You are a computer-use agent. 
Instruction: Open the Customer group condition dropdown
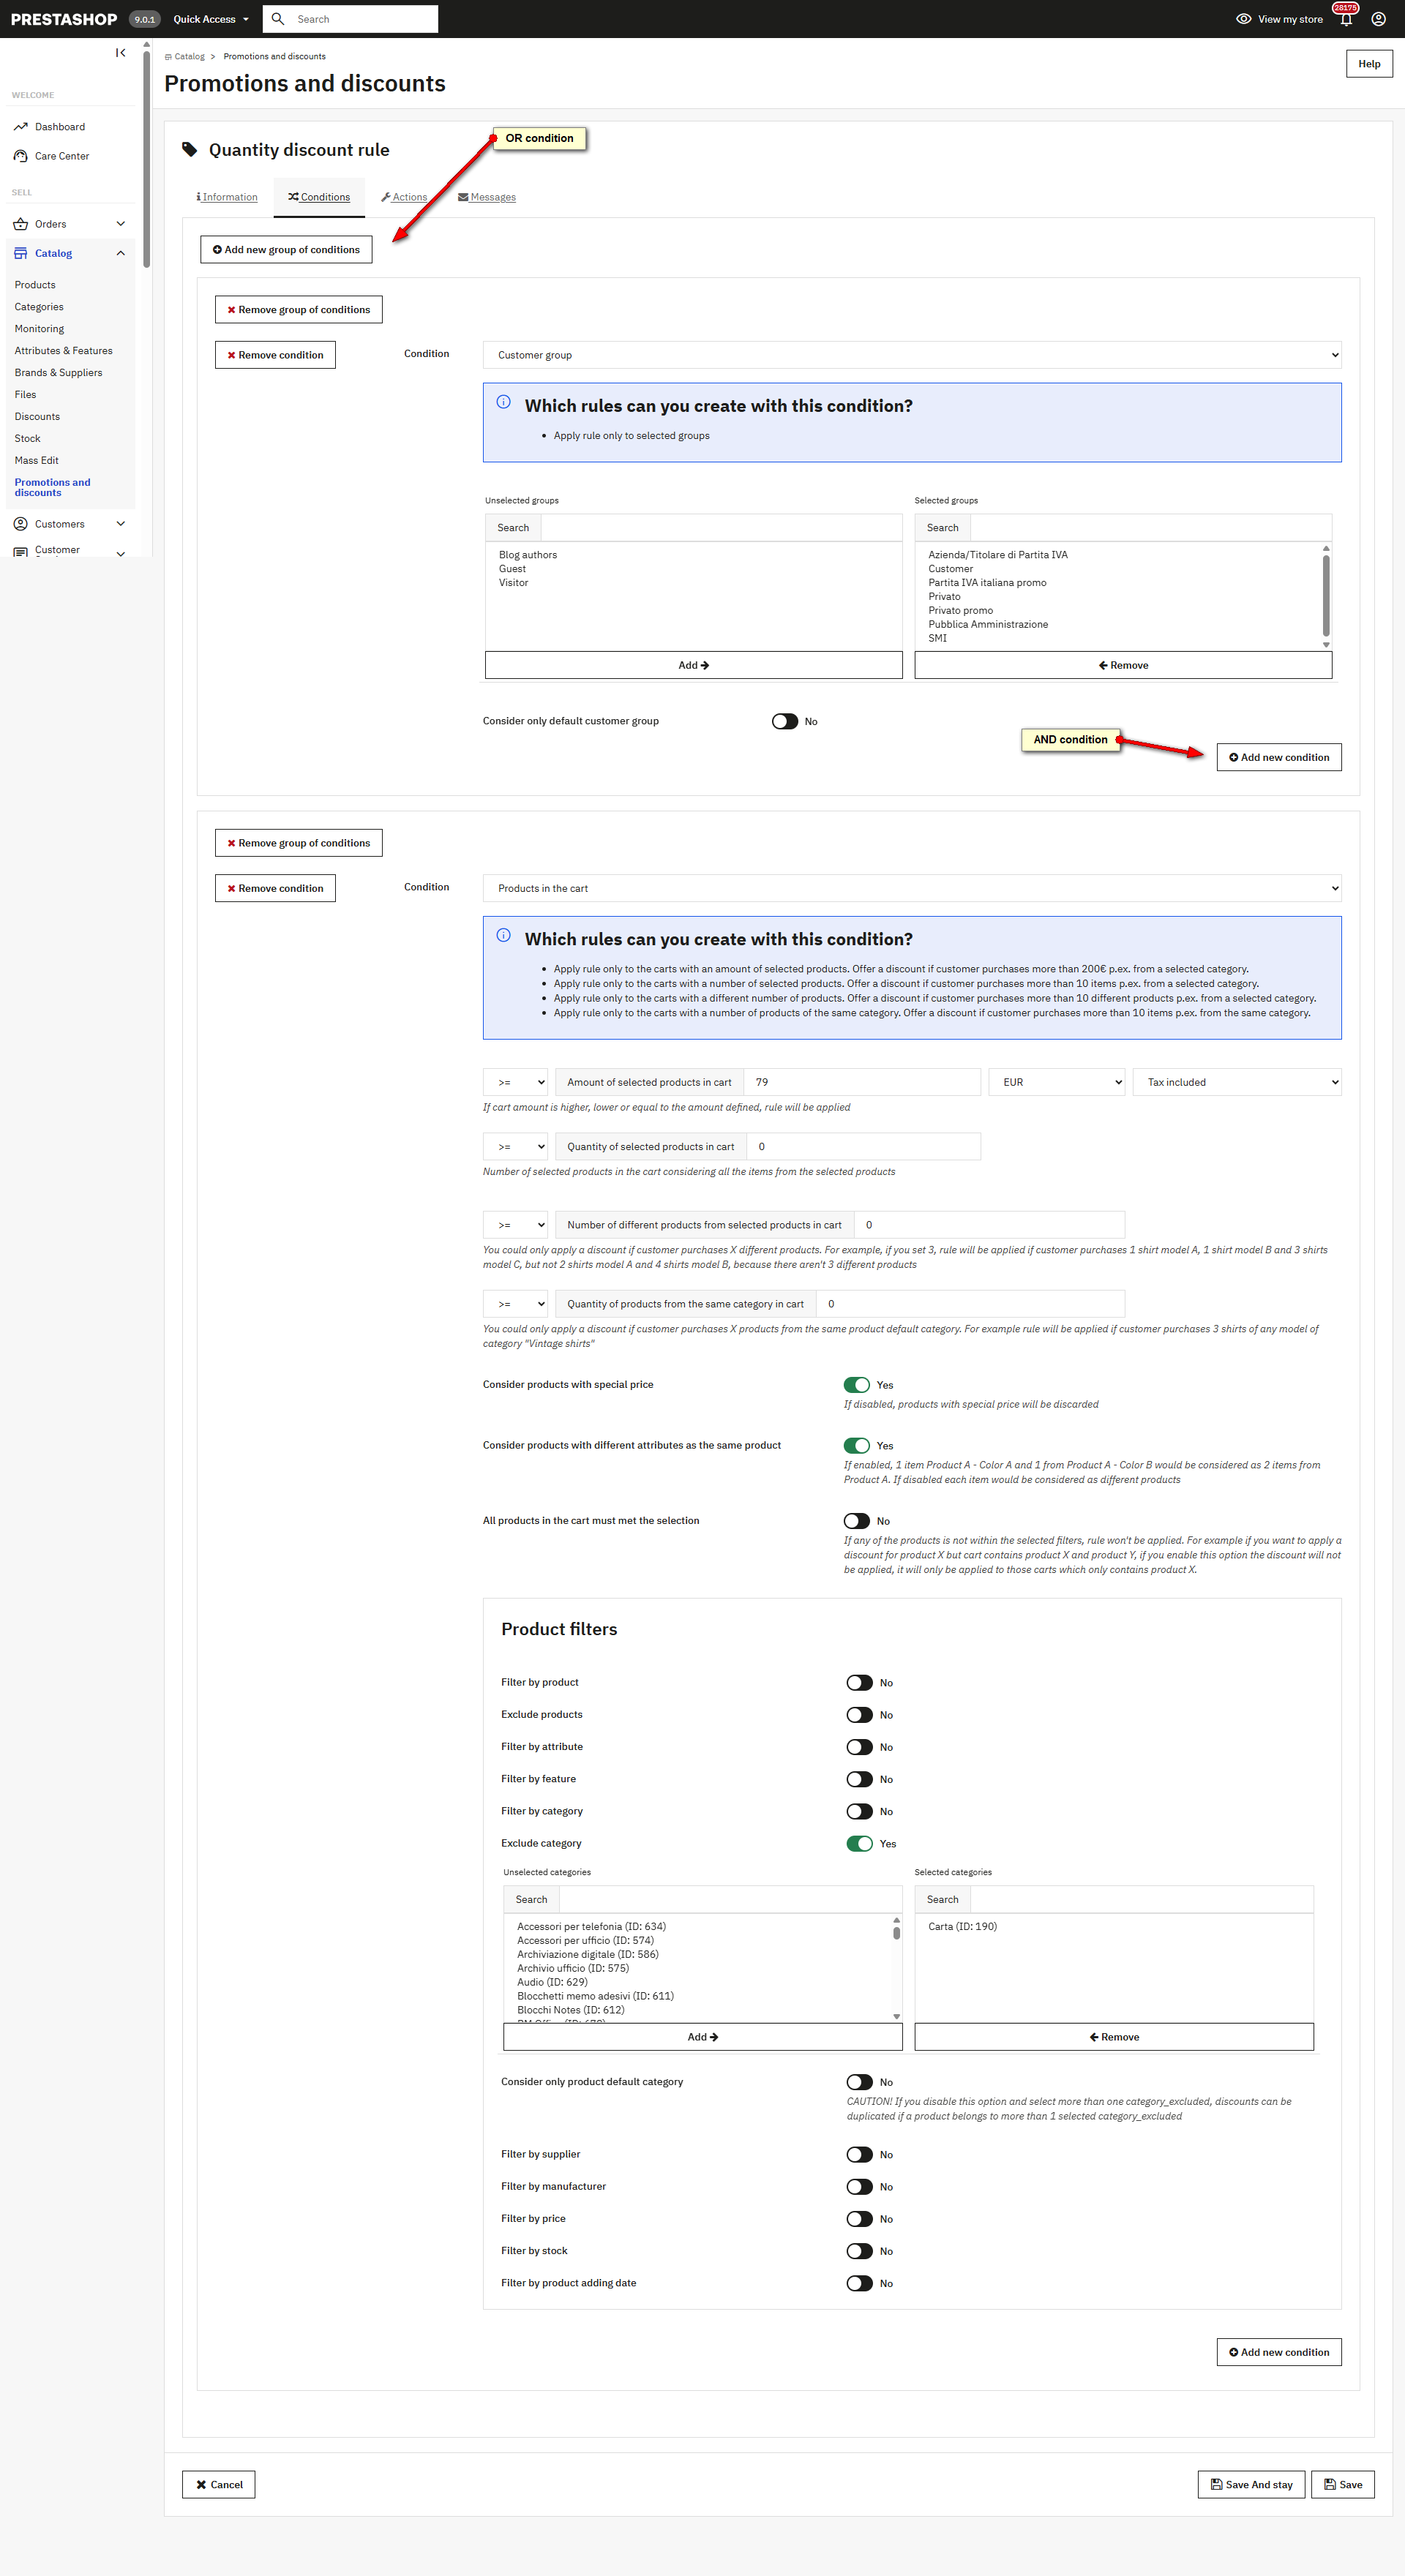(911, 355)
